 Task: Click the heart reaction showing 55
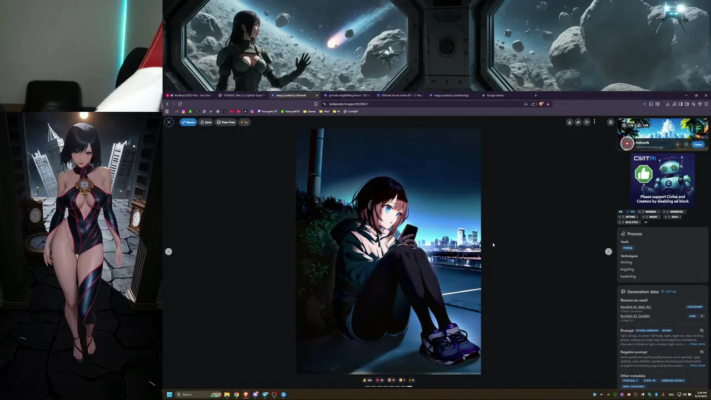coord(380,381)
